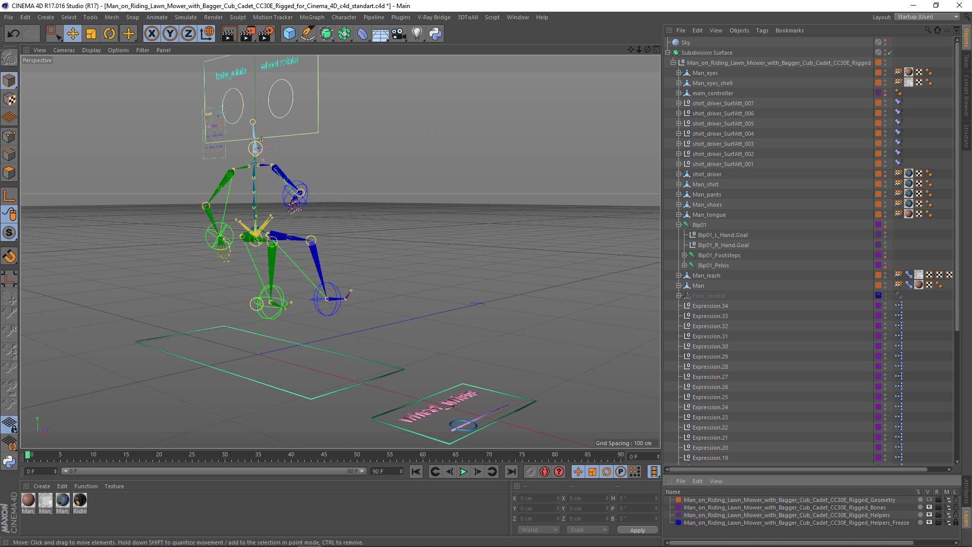Open Object Manager Tags menu
The height and width of the screenshot is (547, 972).
[762, 30]
